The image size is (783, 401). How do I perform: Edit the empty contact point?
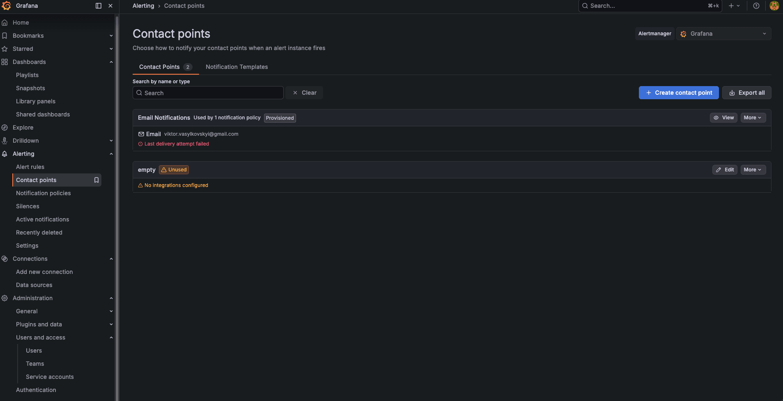pos(725,170)
